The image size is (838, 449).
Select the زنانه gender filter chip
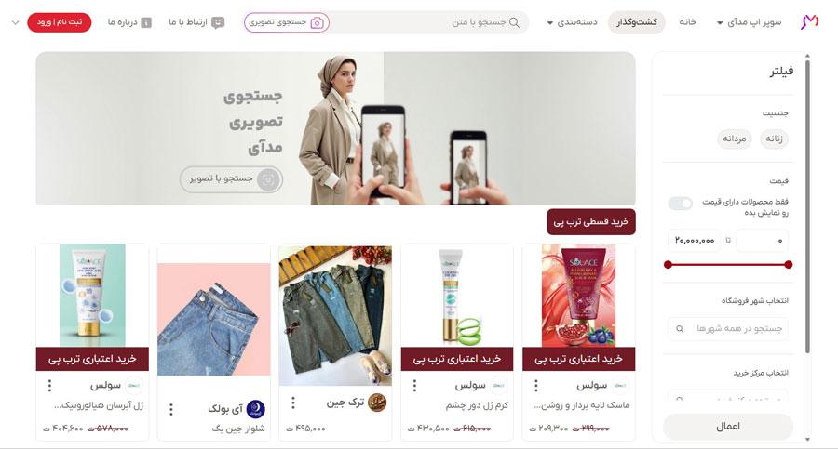[x=774, y=139]
